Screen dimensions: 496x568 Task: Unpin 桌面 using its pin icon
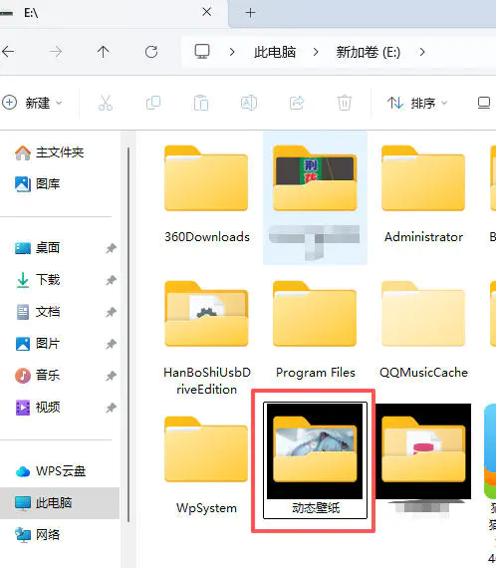pyautogui.click(x=111, y=248)
